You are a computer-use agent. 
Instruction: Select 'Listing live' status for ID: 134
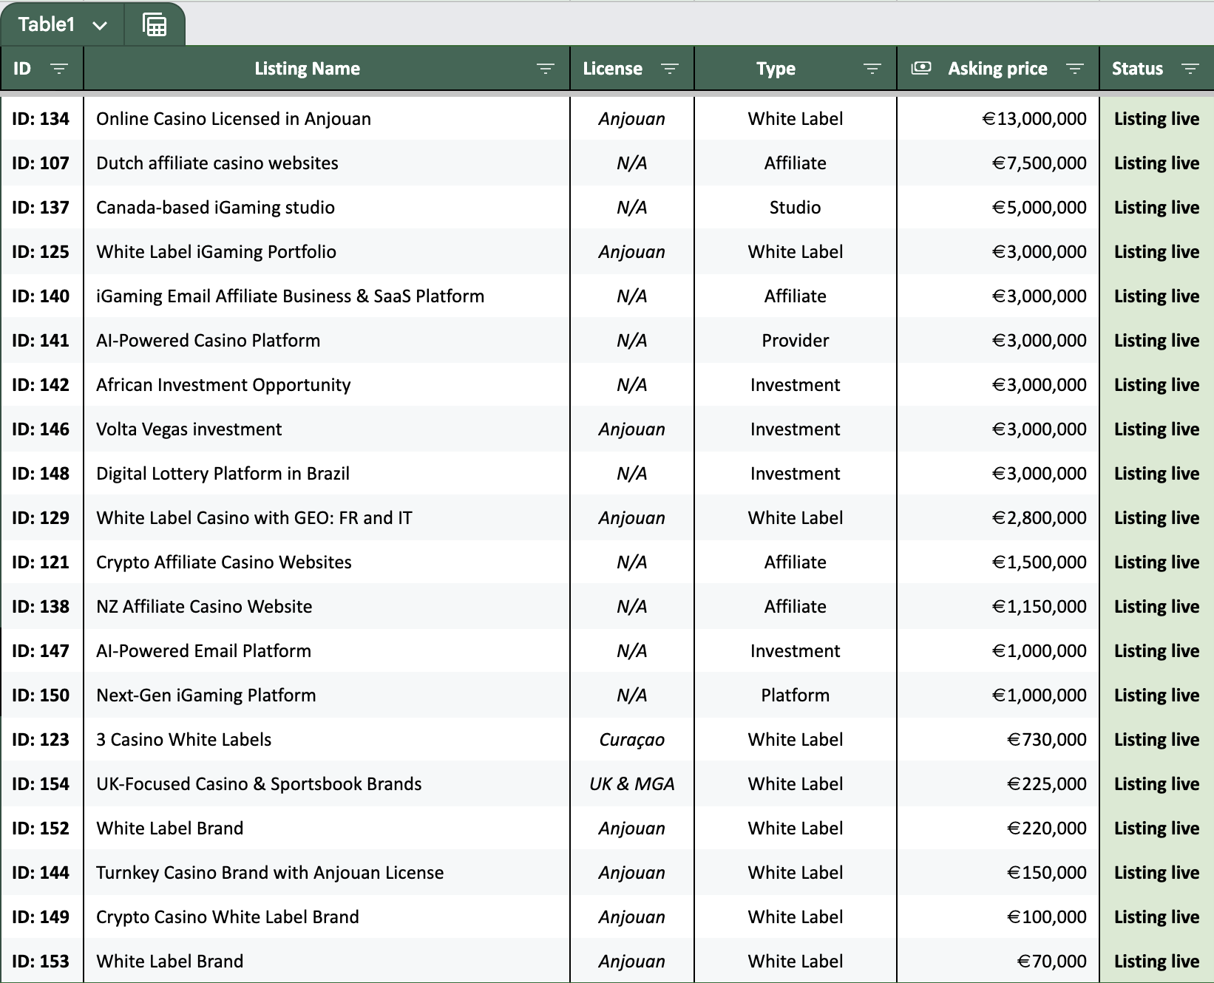1157,119
